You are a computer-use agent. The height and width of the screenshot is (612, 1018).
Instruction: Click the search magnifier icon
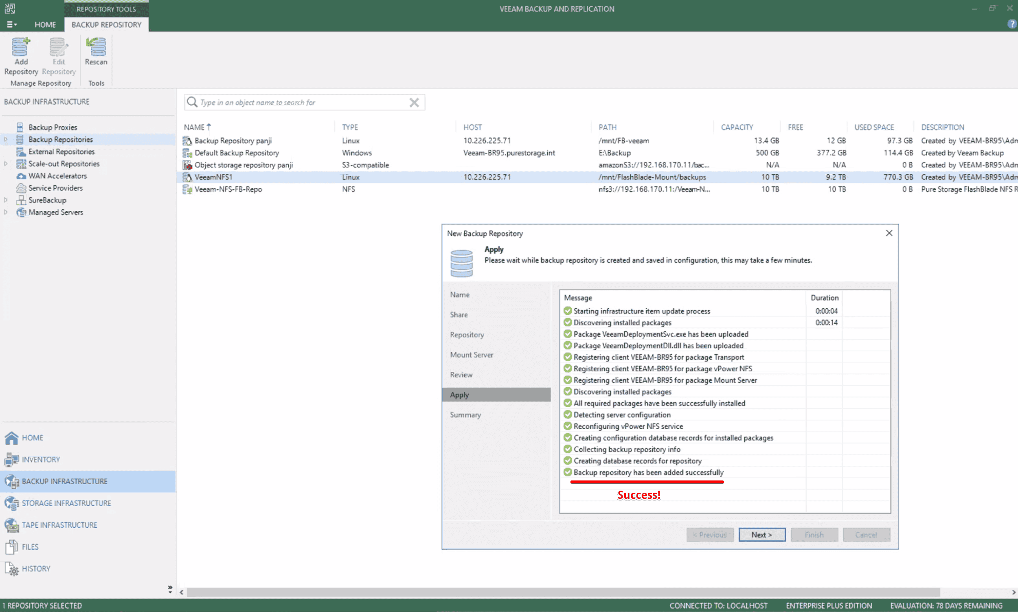(x=192, y=102)
